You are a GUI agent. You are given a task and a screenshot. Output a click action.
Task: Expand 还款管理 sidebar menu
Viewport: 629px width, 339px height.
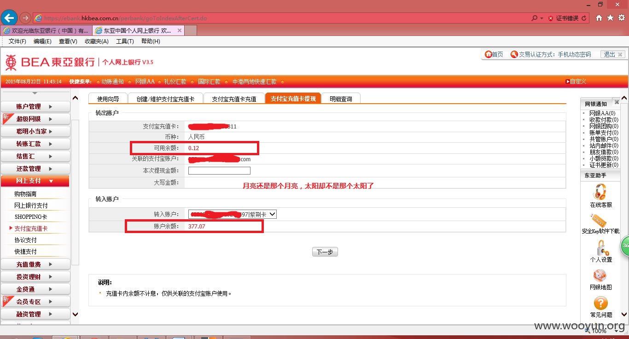[35, 169]
